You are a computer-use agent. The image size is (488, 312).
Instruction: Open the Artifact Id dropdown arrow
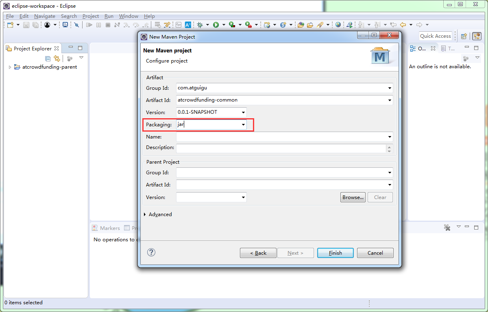[390, 100]
